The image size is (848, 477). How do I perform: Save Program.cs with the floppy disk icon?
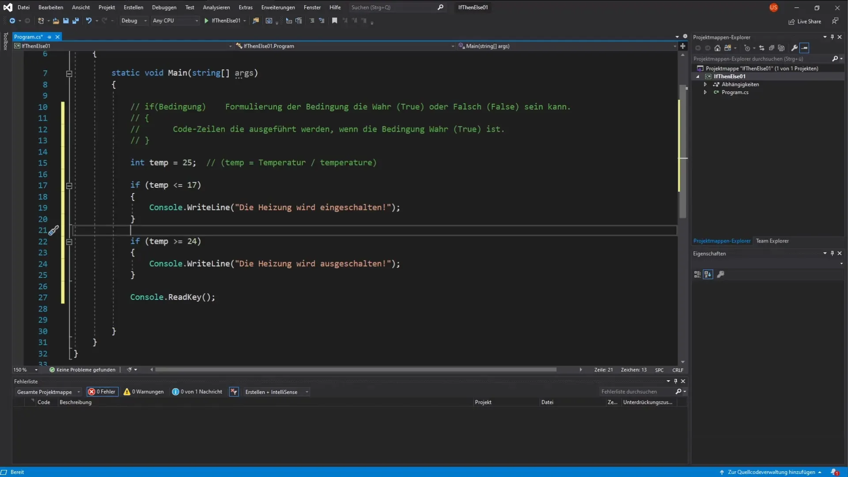[66, 21]
